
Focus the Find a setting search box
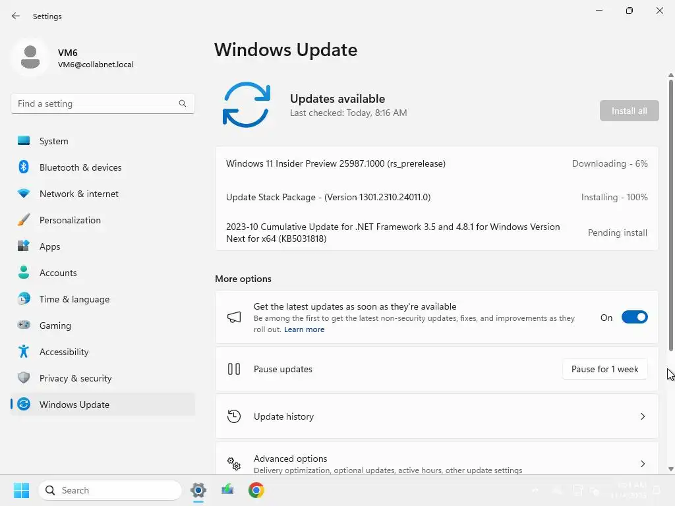pos(102,103)
